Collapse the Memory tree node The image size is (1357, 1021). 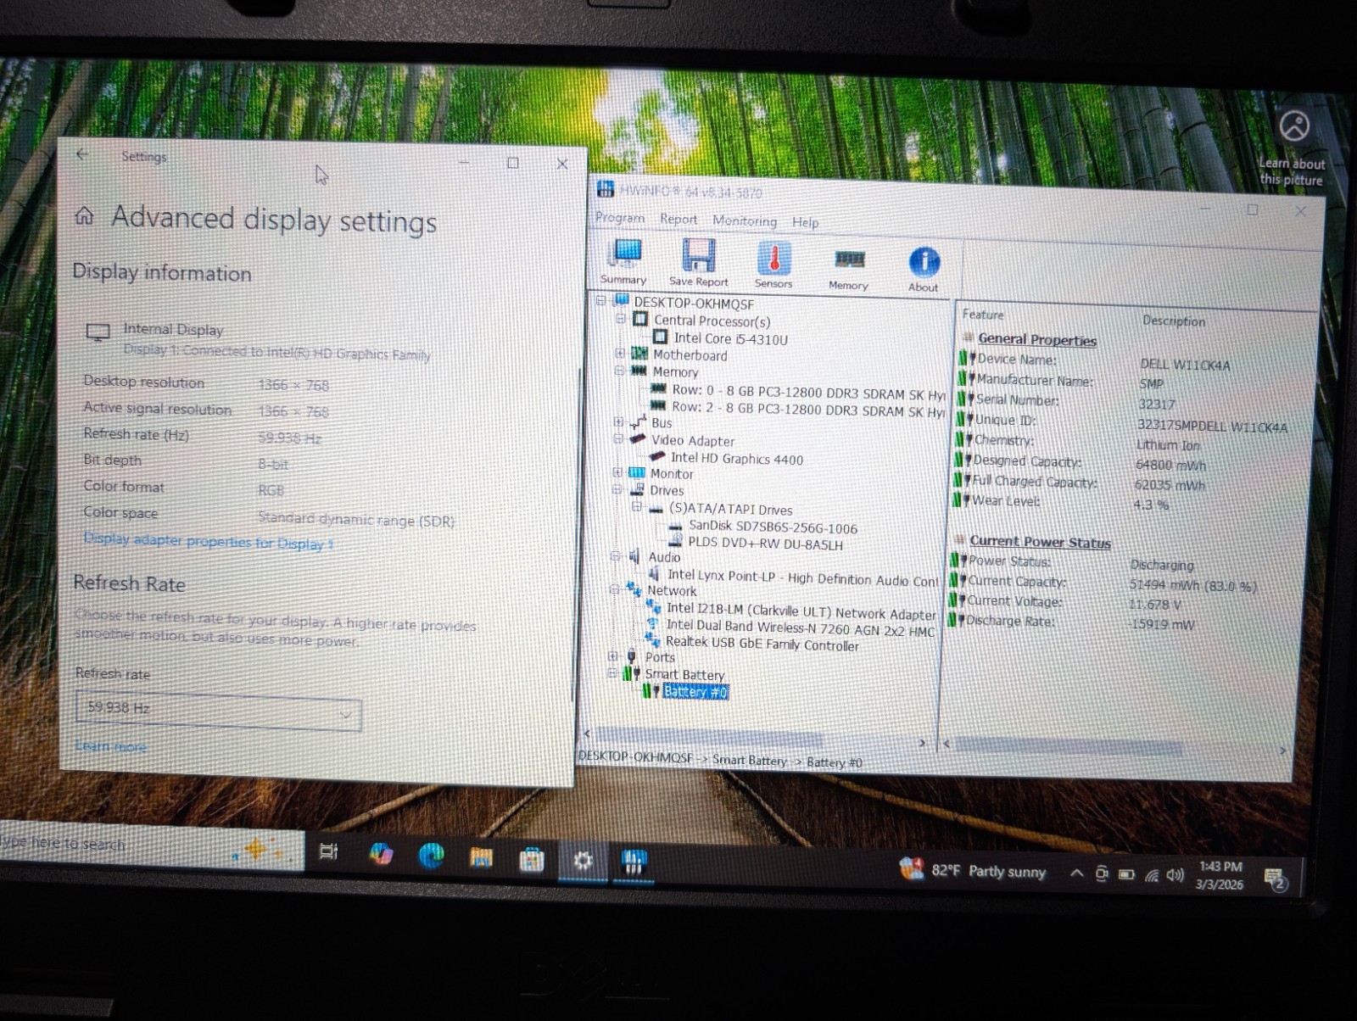pos(619,371)
